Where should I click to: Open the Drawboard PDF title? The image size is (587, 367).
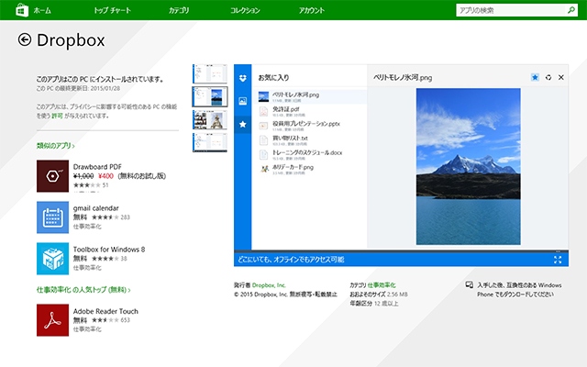click(97, 167)
